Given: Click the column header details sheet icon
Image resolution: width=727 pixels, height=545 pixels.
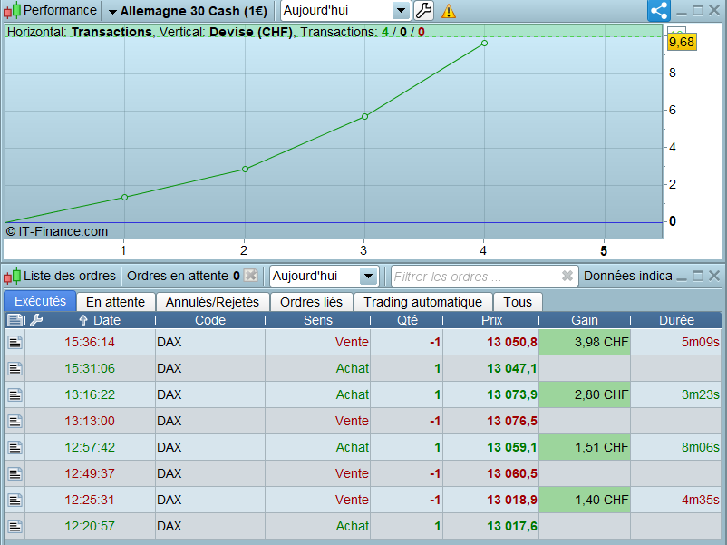Looking at the screenshot, I should [15, 320].
